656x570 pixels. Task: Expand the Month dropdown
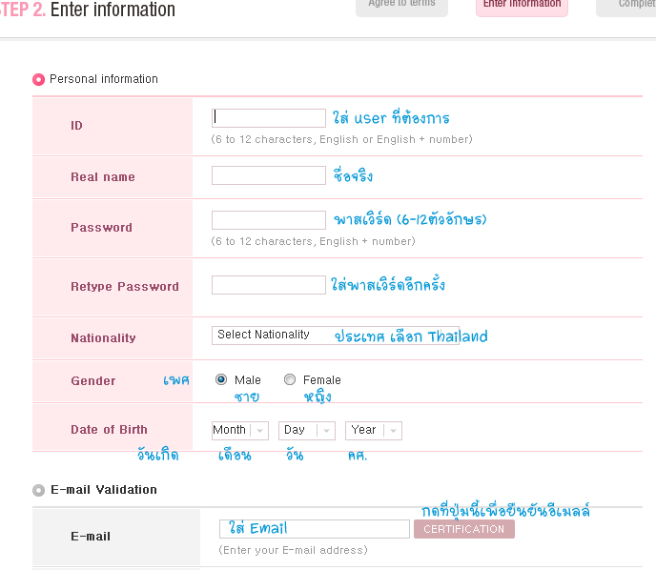239,431
